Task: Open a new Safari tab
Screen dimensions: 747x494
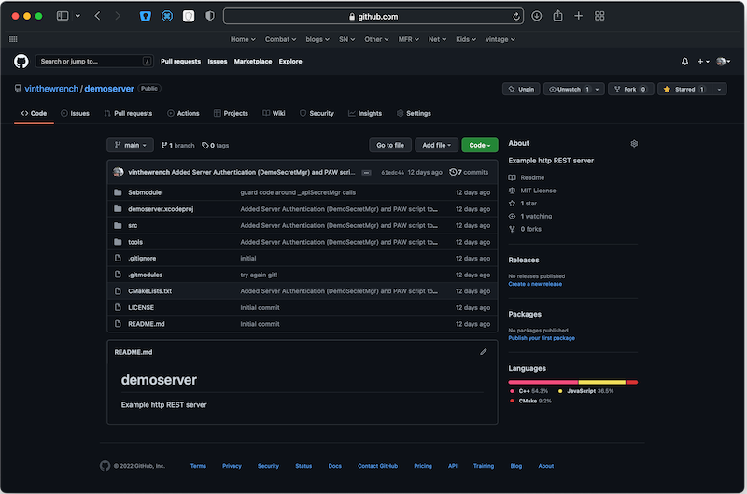Action: 578,16
